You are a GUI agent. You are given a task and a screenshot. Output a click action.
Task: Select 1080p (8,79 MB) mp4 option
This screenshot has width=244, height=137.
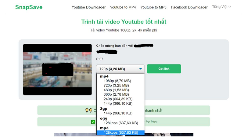coord(117,81)
